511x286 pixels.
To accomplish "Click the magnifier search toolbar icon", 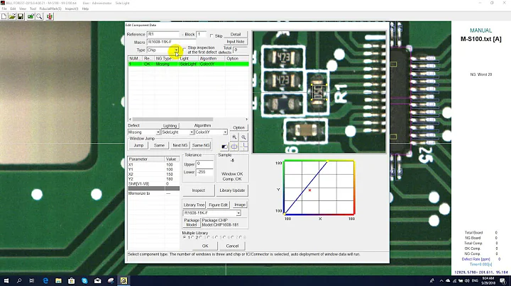I will pos(40,16).
